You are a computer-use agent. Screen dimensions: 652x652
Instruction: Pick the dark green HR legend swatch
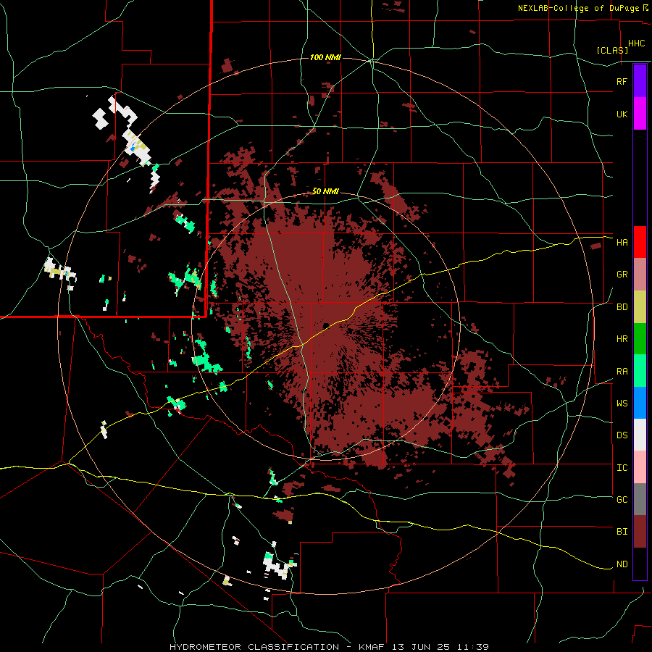click(x=640, y=338)
